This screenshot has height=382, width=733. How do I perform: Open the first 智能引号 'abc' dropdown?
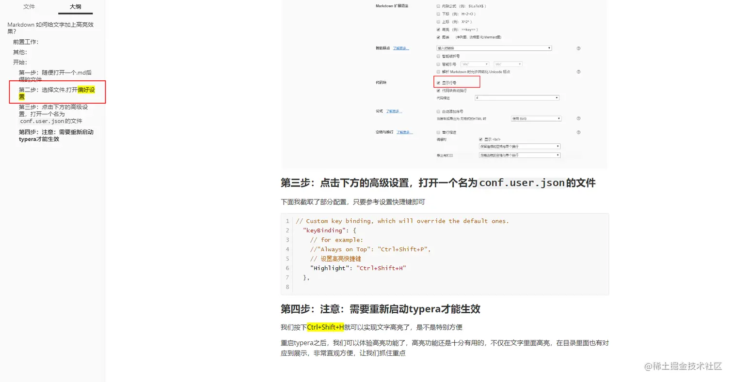point(475,64)
